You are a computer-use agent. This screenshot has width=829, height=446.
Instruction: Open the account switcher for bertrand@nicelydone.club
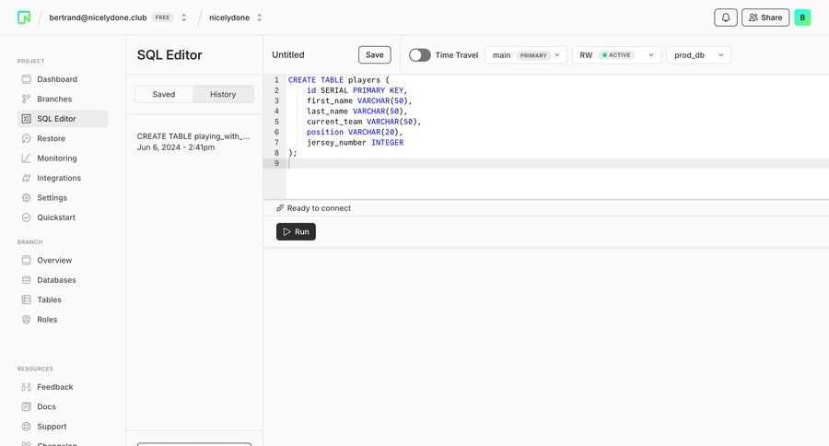[x=184, y=18]
